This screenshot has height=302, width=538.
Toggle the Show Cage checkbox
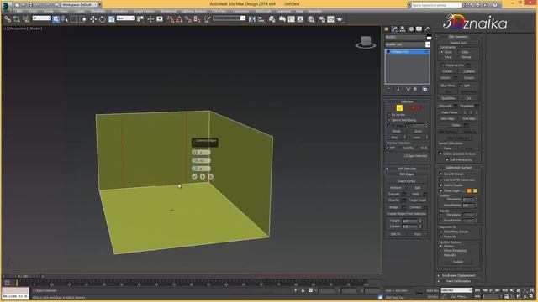[x=441, y=190]
